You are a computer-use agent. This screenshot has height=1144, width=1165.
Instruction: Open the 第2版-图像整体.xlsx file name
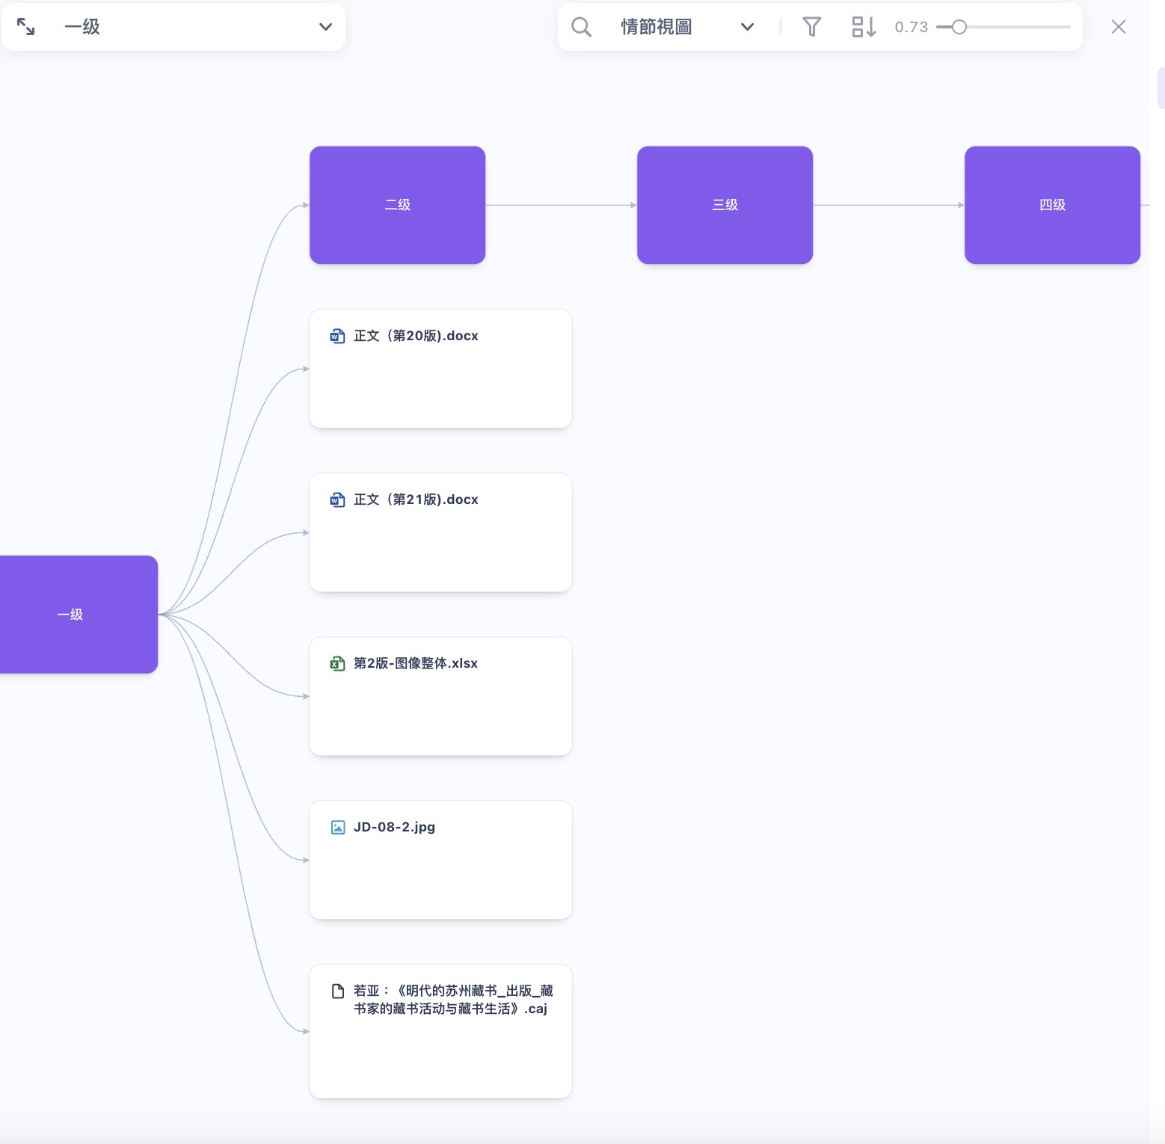[x=415, y=664]
